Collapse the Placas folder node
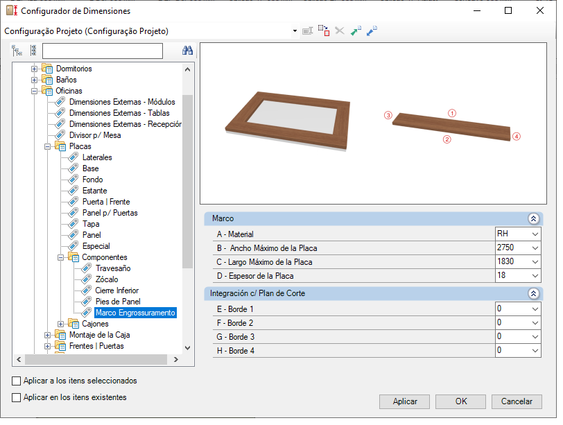The height and width of the screenshot is (425, 563). coord(47,146)
